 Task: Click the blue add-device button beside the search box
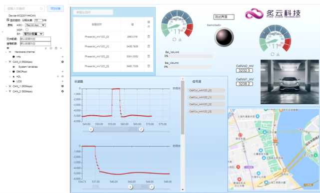point(55,8)
